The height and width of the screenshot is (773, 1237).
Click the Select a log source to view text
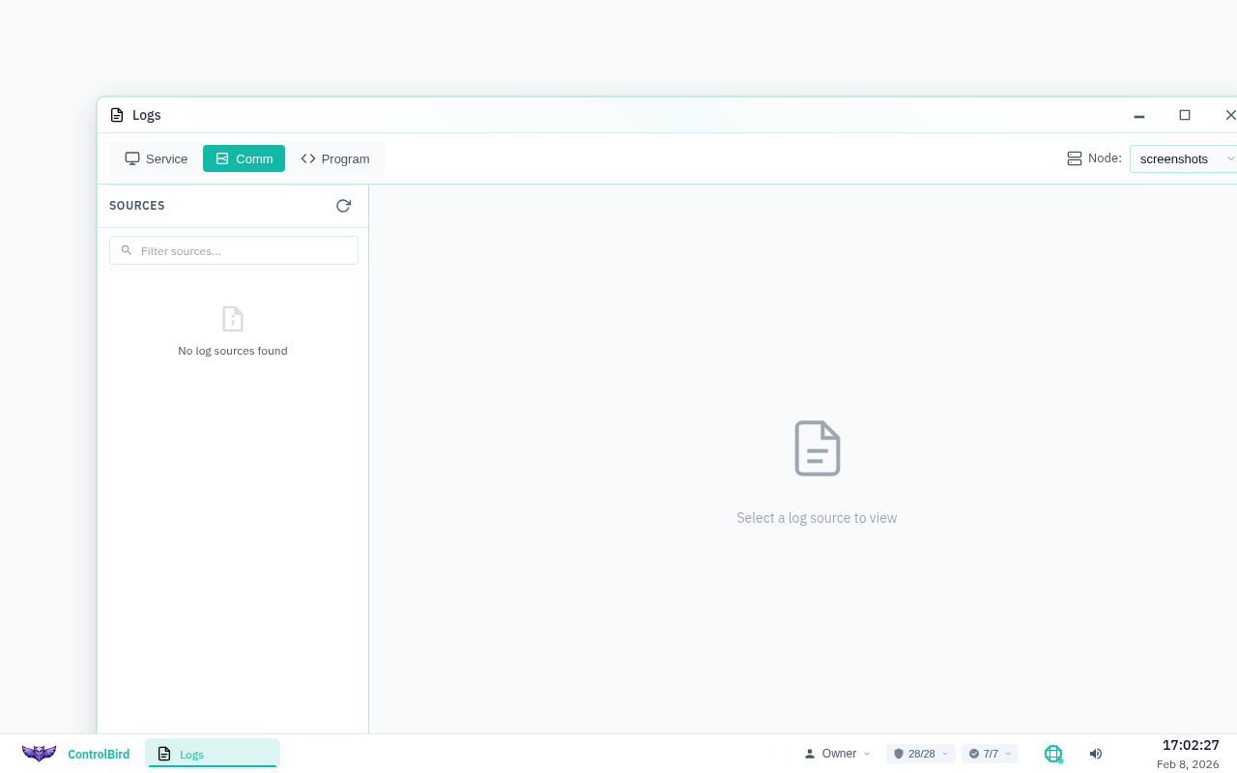coord(817,518)
